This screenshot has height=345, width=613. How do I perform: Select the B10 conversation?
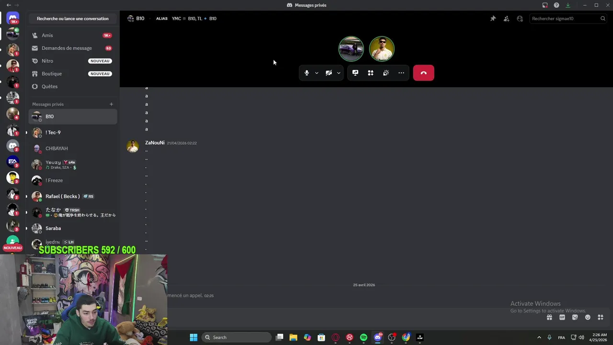[73, 116]
